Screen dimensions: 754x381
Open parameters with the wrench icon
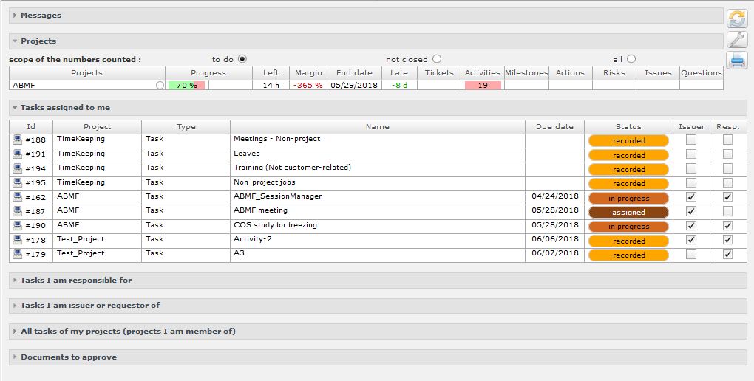click(x=736, y=40)
